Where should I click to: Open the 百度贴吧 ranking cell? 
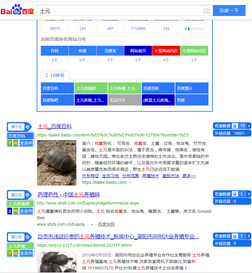click(x=57, y=100)
